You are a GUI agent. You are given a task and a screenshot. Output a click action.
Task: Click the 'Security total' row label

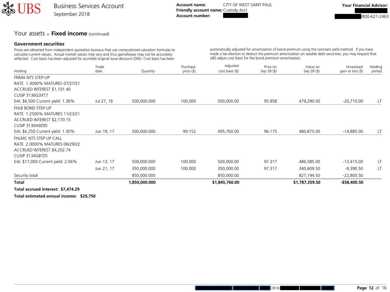pyautogui.click(x=26, y=175)
